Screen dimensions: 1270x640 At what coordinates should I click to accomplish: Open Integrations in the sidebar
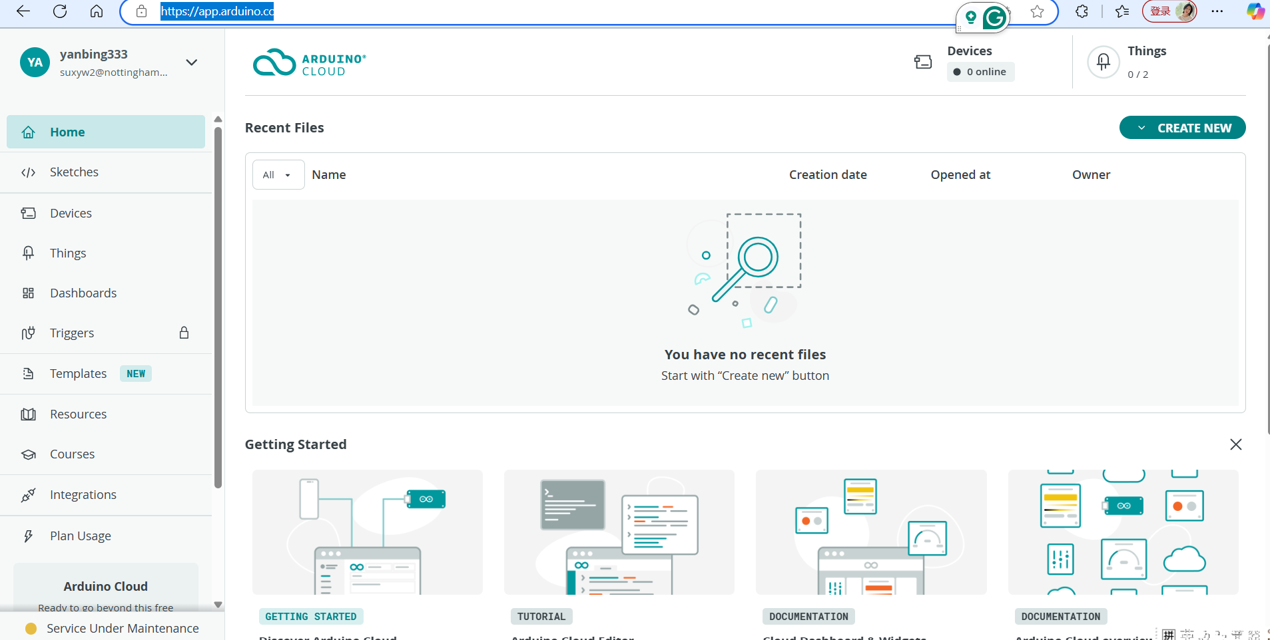106,495
